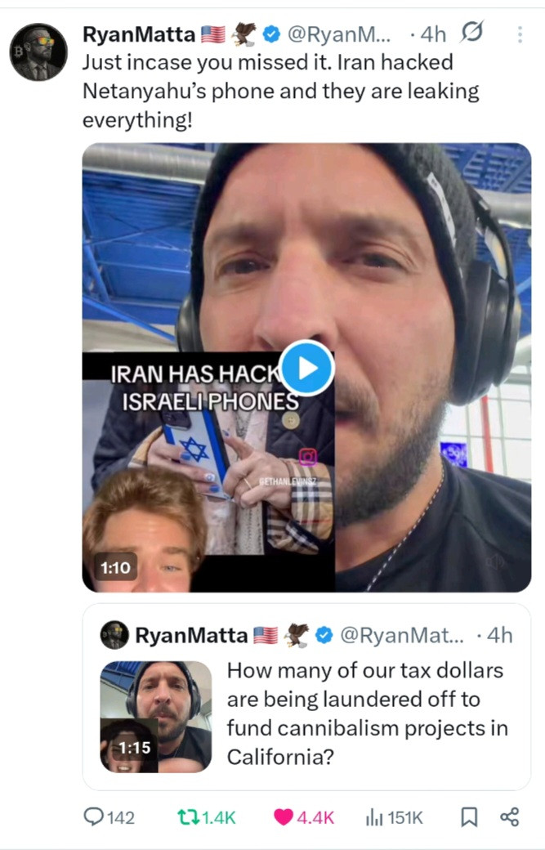545x850 pixels.
Task: Open the three-dot more options menu
Action: pyautogui.click(x=520, y=34)
